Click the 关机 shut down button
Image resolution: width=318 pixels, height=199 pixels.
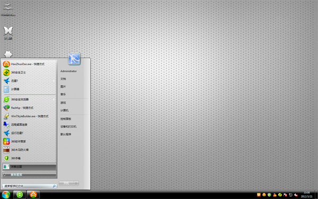coord(66,183)
